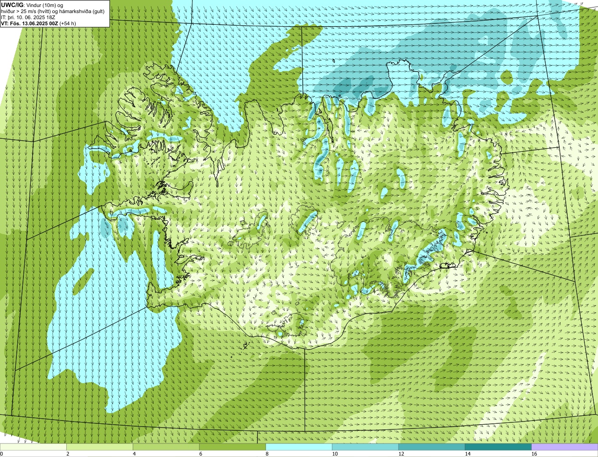This screenshot has width=598, height=457.
Task: Click the 4–6 m/s green legend swatch
Action: [166, 447]
